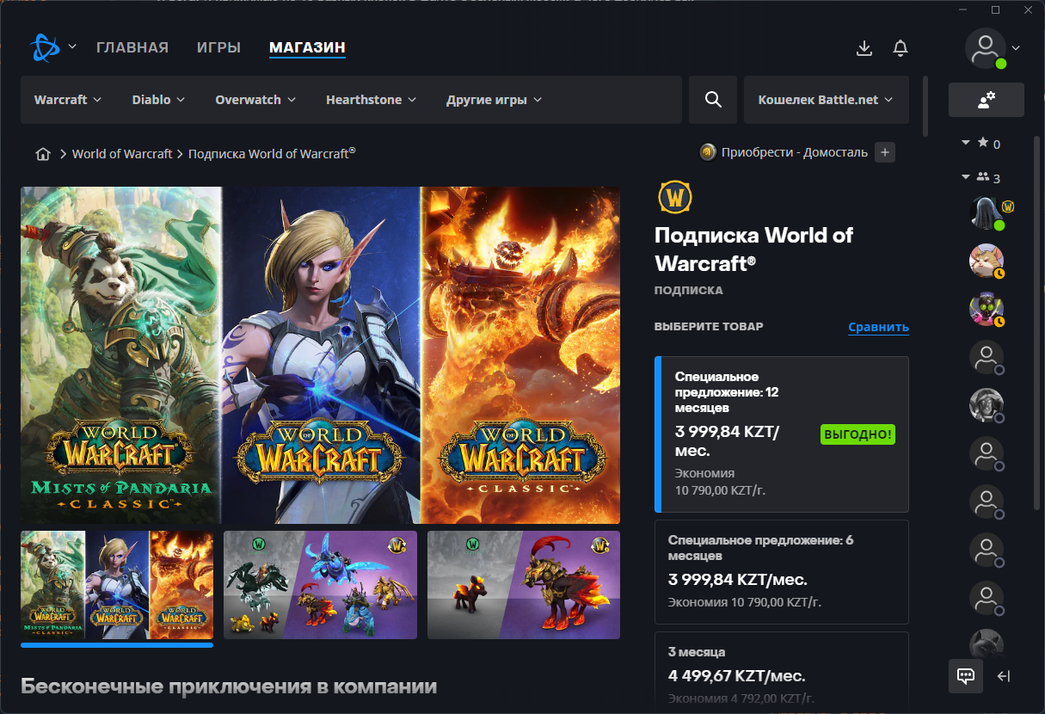Click the Сравнить link
Screen dimensions: 1045x714
(878, 327)
